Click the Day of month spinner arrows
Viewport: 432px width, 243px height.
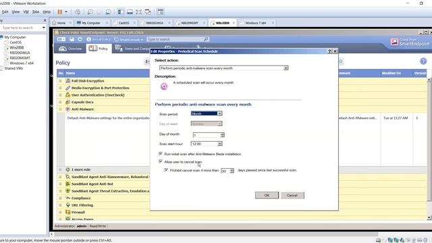click(222, 135)
